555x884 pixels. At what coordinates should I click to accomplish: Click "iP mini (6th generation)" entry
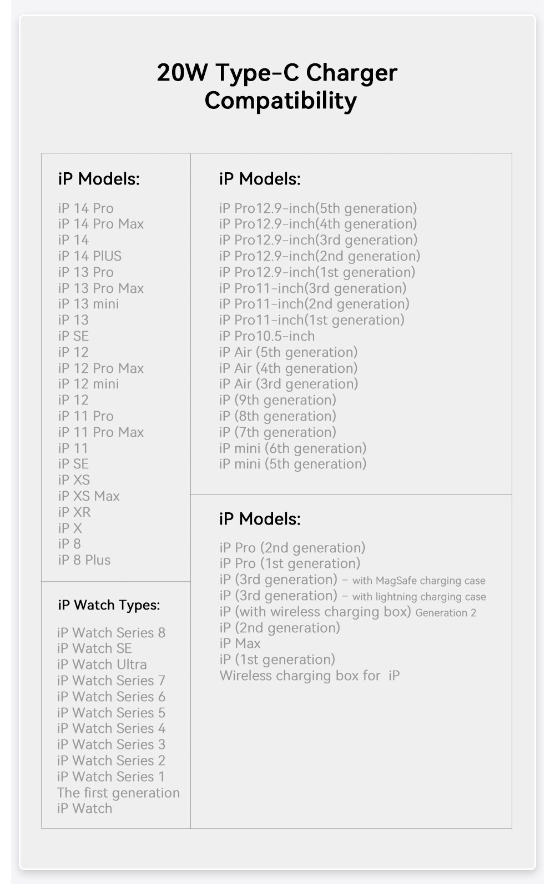(x=292, y=448)
